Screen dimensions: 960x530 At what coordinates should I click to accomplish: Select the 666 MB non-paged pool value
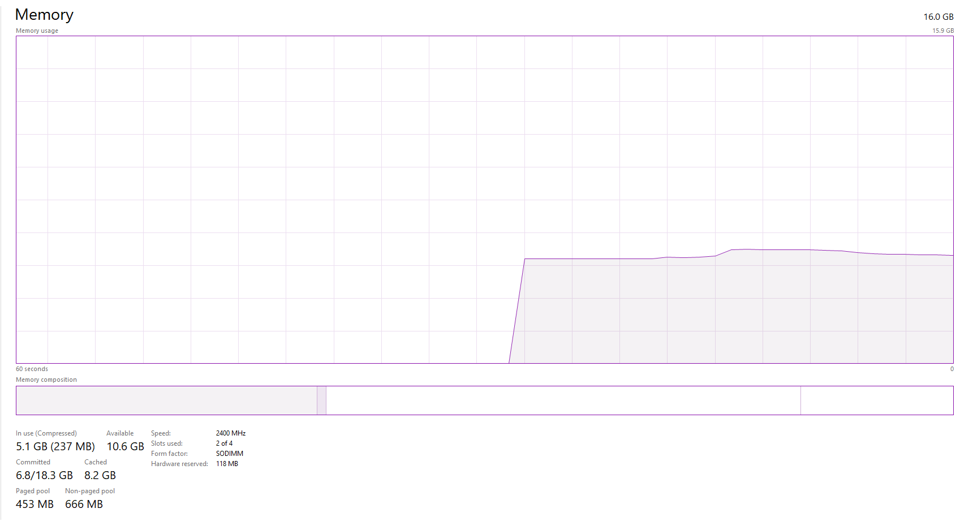click(x=84, y=504)
